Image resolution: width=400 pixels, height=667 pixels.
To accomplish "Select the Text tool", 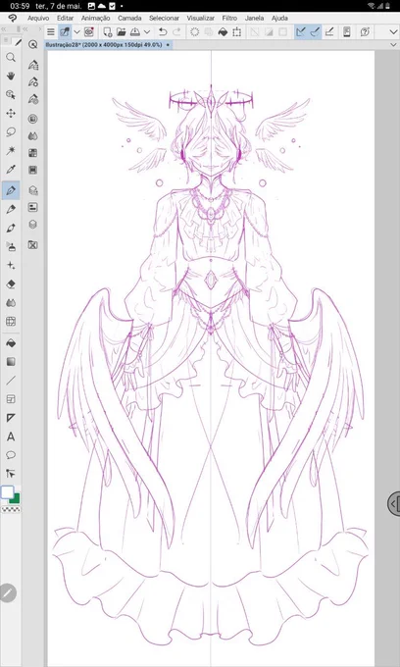I will click(11, 436).
